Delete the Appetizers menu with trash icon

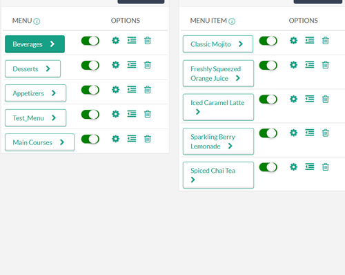(x=148, y=90)
